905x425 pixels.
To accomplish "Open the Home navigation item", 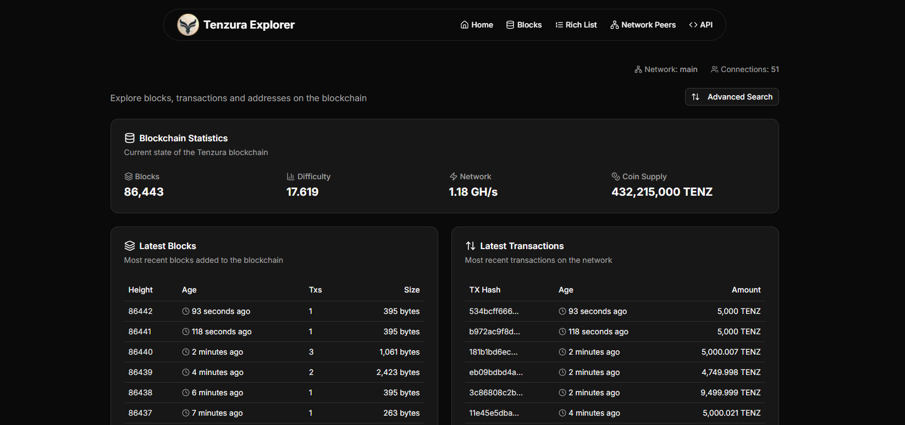I will coord(477,25).
